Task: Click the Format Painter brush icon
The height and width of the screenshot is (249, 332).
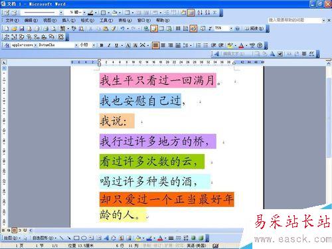Action: pyautogui.click(x=114, y=29)
